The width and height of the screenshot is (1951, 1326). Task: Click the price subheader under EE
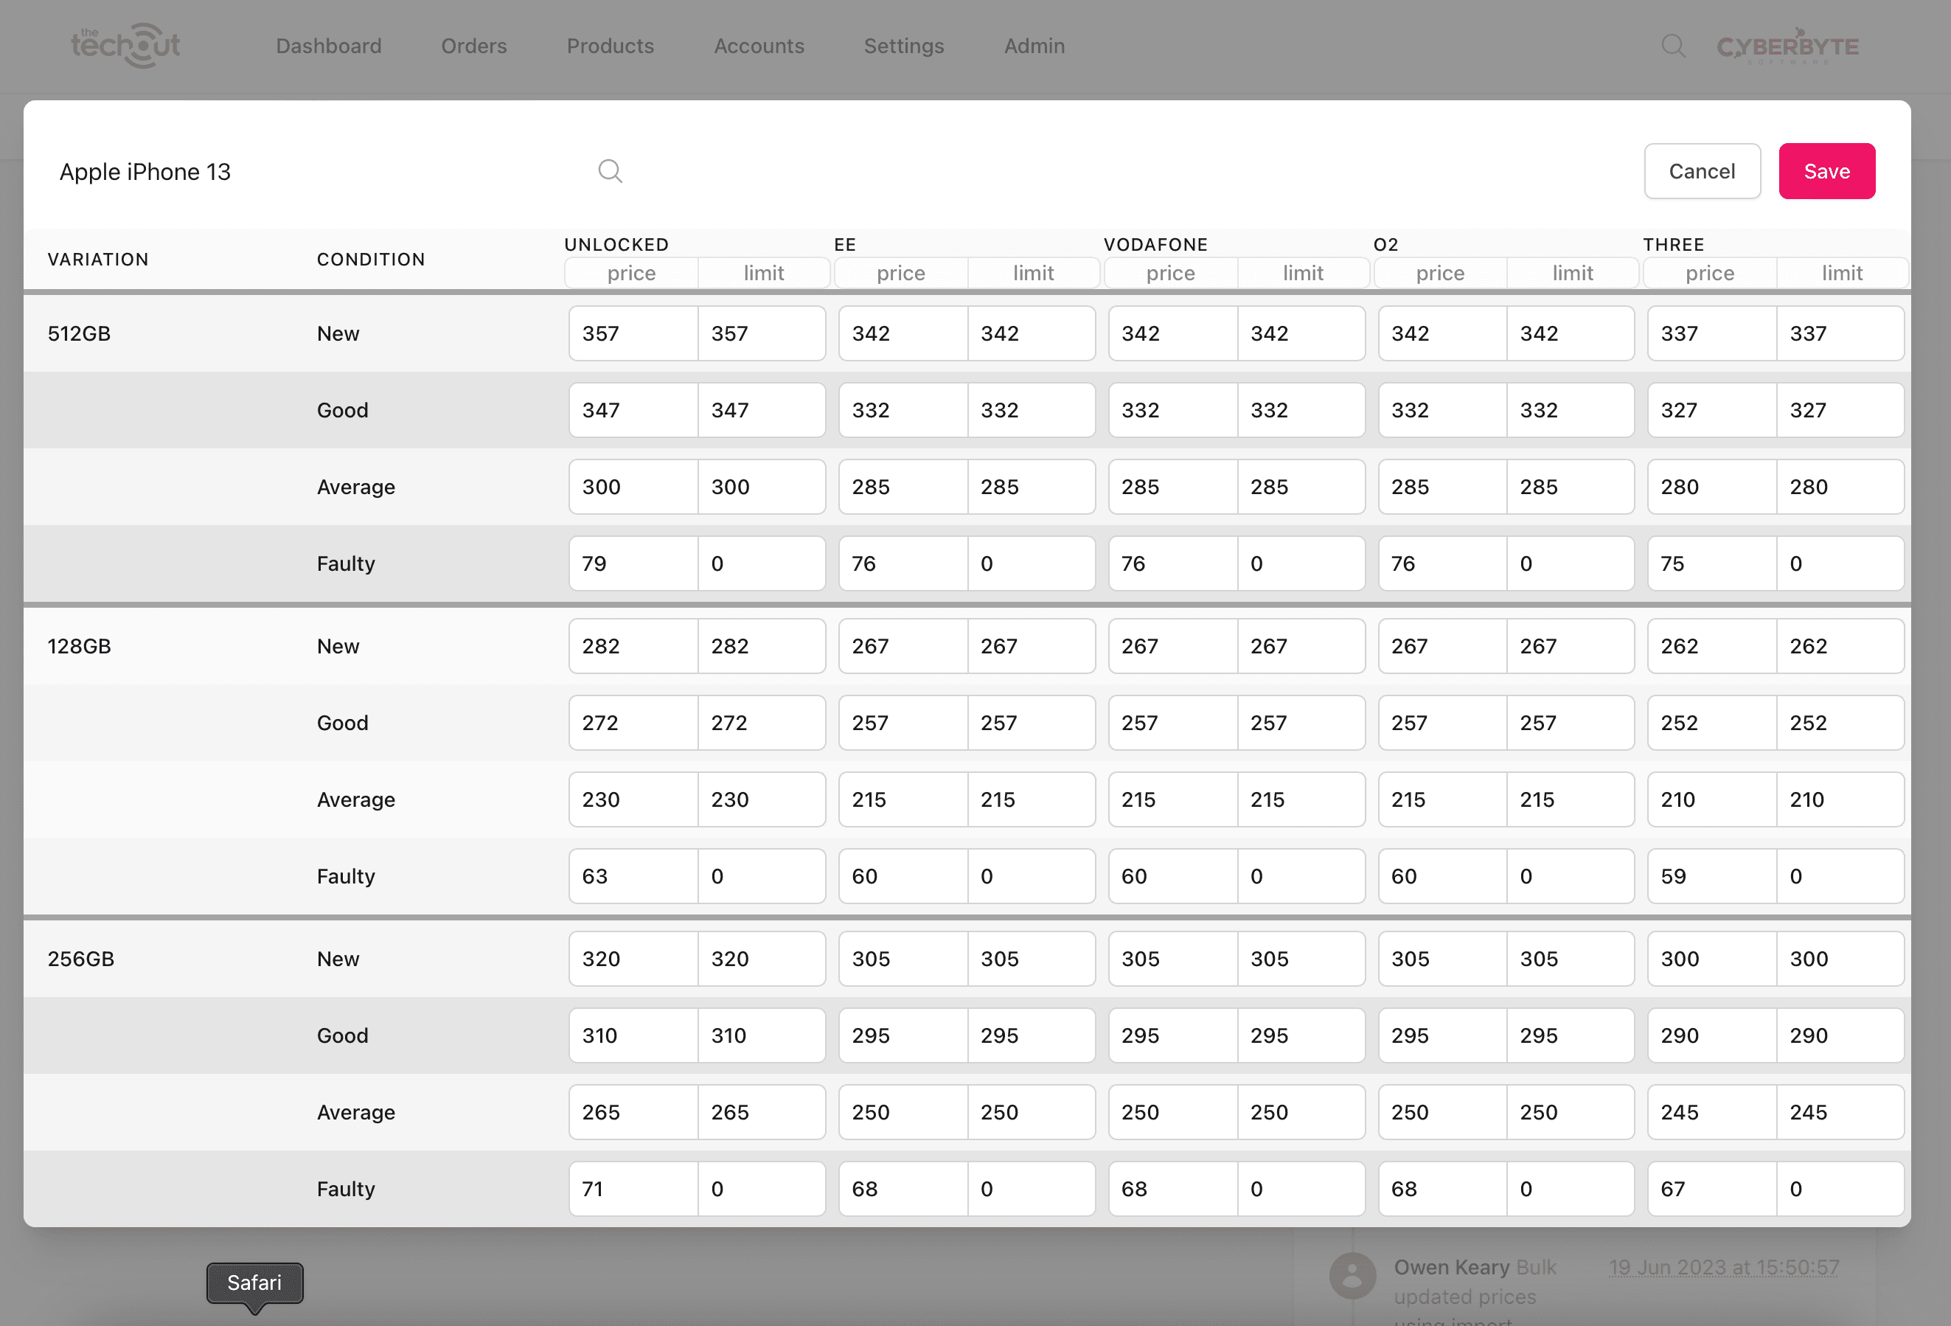tap(901, 273)
